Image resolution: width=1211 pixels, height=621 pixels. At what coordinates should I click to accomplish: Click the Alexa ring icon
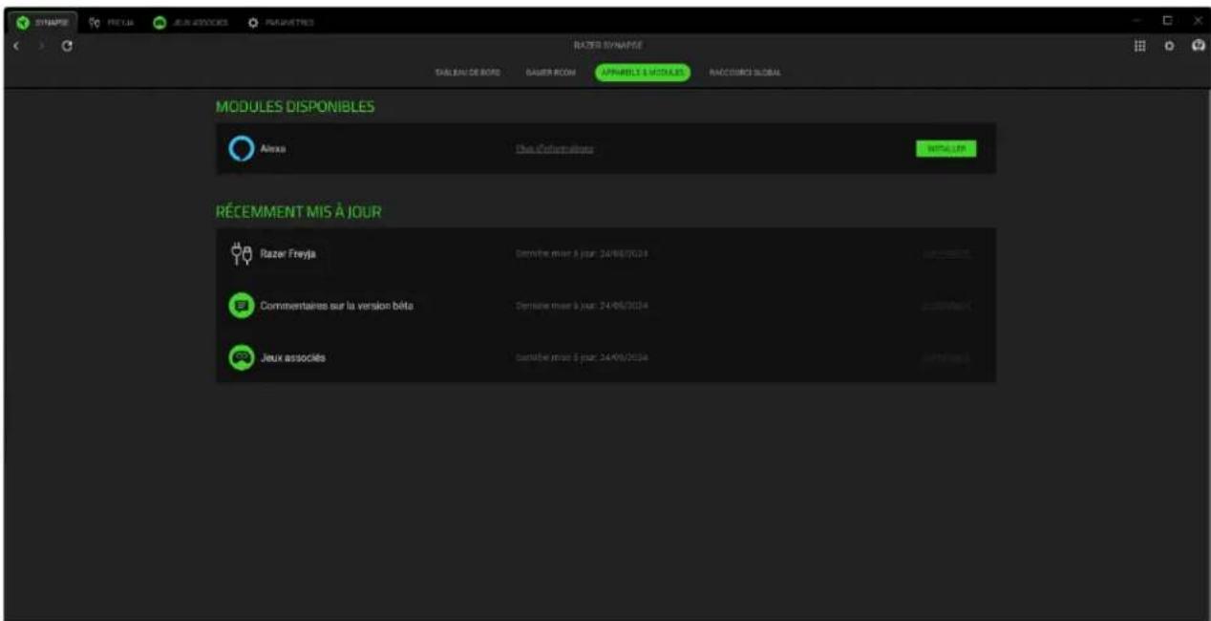242,149
